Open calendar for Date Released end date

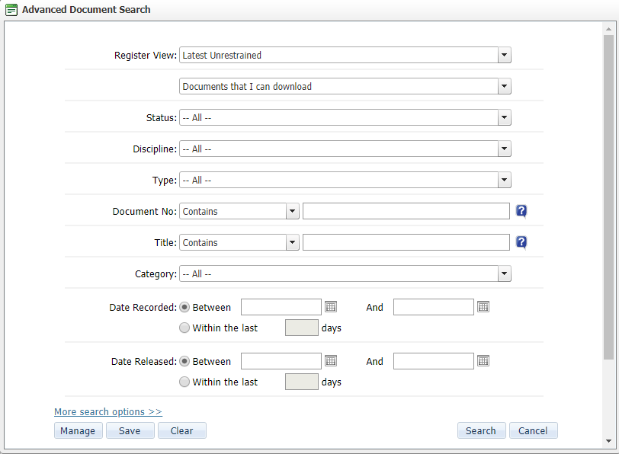pyautogui.click(x=483, y=361)
